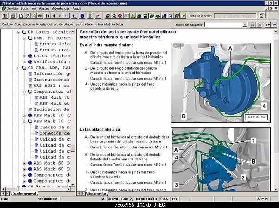Click the document pane scroll-down arrow

click(276, 189)
